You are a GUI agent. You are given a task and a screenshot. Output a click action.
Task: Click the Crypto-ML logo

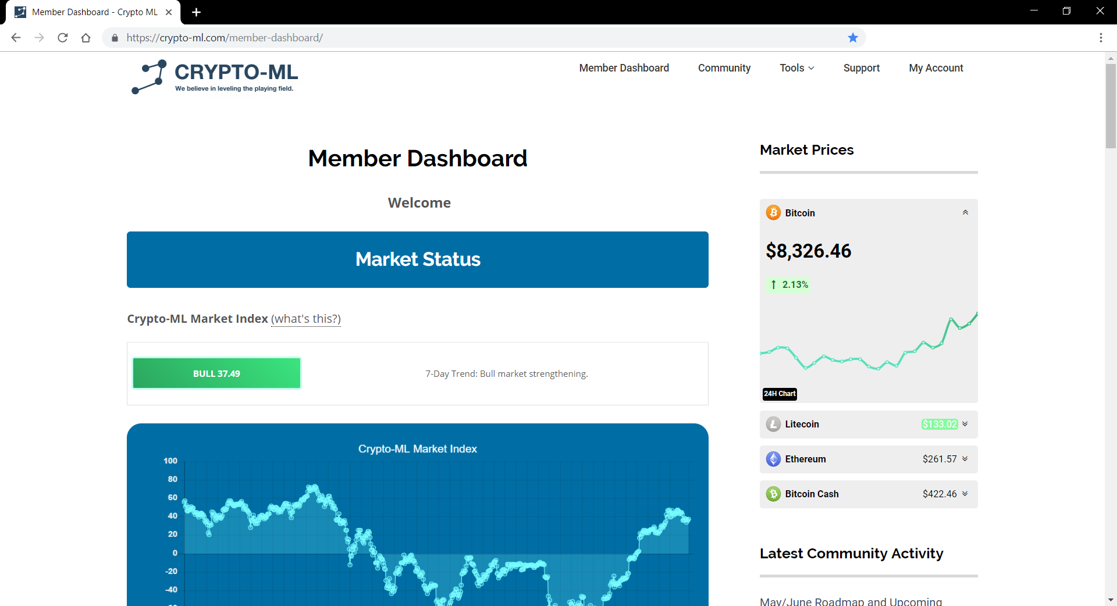click(215, 77)
